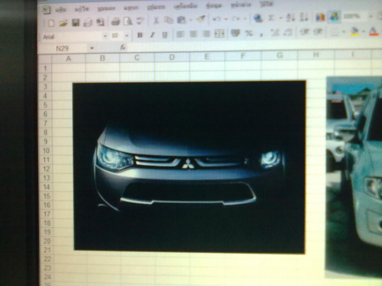The image size is (382, 286).
Task: Click the Redo arrow icon
Action: (x=236, y=18)
